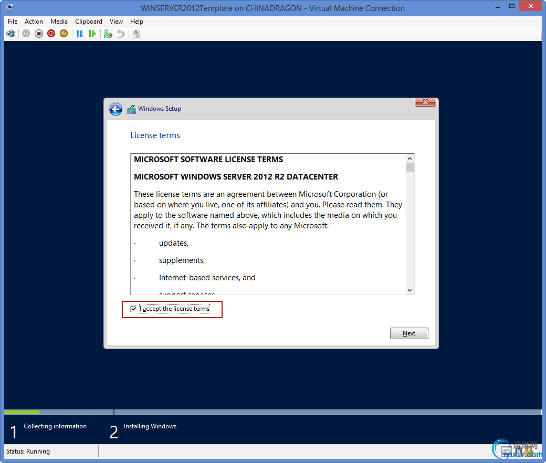Click the 'updates,' bullet text
The width and height of the screenshot is (546, 463).
(x=174, y=243)
